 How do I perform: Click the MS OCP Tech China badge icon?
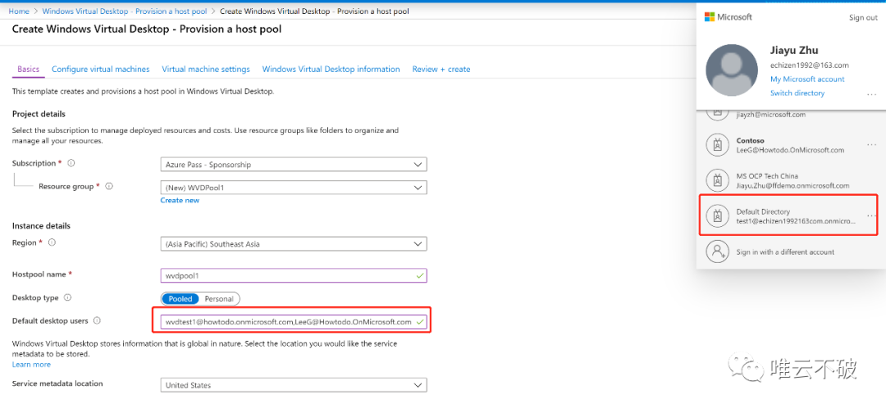coord(718,180)
